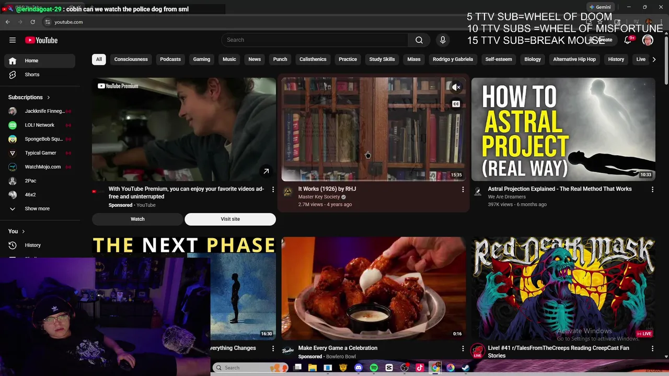669x376 pixels.
Task: Select the Podcasts chip
Action: 170,60
